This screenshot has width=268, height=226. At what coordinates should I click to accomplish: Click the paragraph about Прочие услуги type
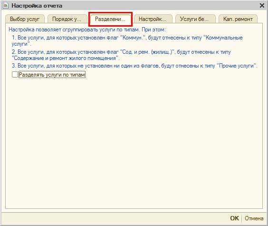tap(134, 66)
